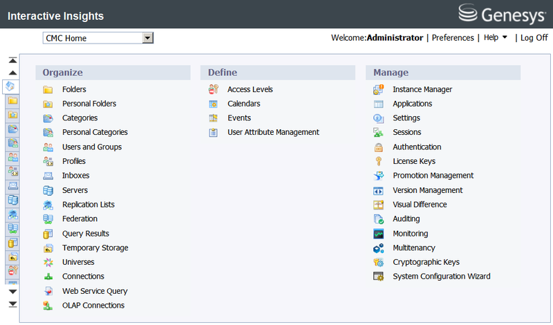This screenshot has height=325, width=553.
Task: Open the Profiles icon
Action: [x=48, y=161]
